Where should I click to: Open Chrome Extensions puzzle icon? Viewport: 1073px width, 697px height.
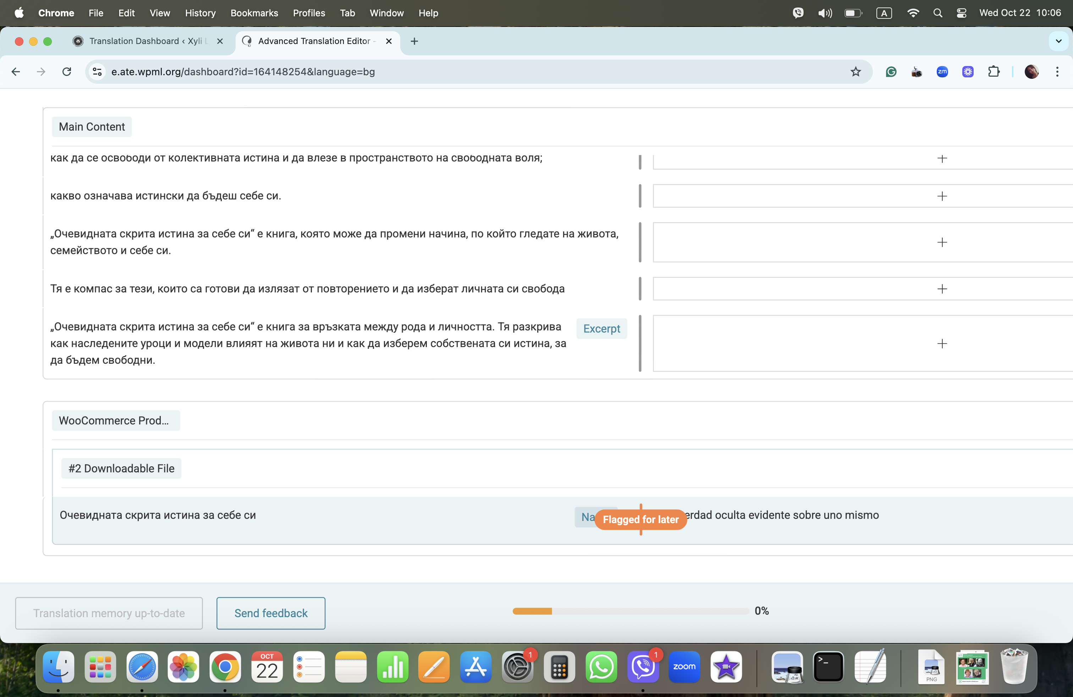(994, 72)
